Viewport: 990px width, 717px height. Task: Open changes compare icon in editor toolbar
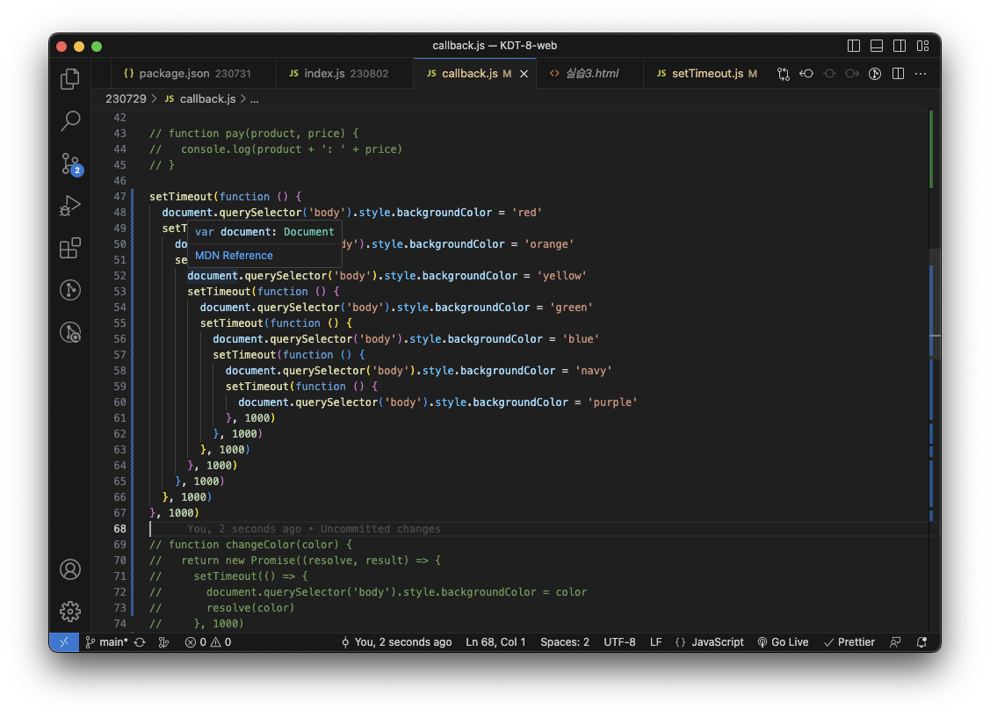[x=784, y=74]
